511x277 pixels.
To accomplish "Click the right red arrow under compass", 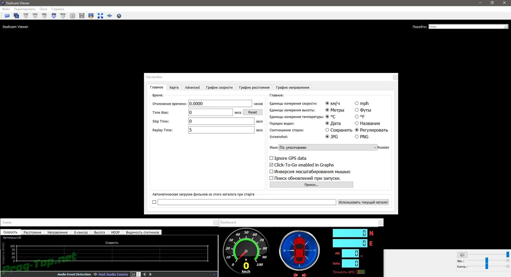I will point(304,275).
